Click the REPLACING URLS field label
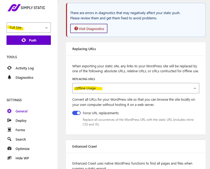The height and width of the screenshot is (169, 210). coord(83,79)
